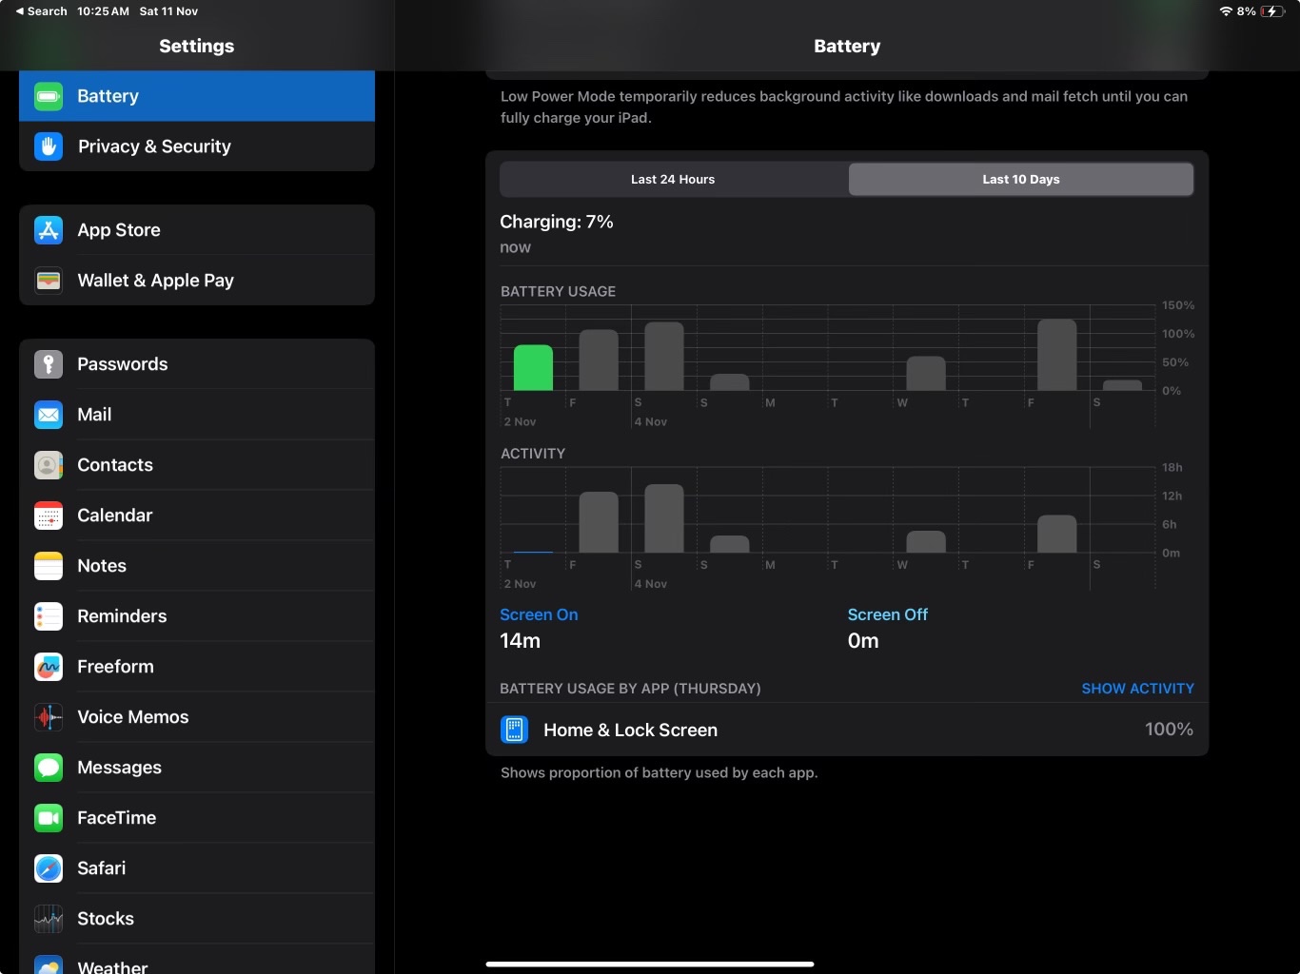Viewport: 1300px width, 974px height.
Task: Open App Store settings row
Action: (197, 230)
